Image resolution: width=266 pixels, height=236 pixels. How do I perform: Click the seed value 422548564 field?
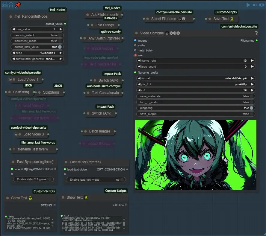tap(37, 53)
